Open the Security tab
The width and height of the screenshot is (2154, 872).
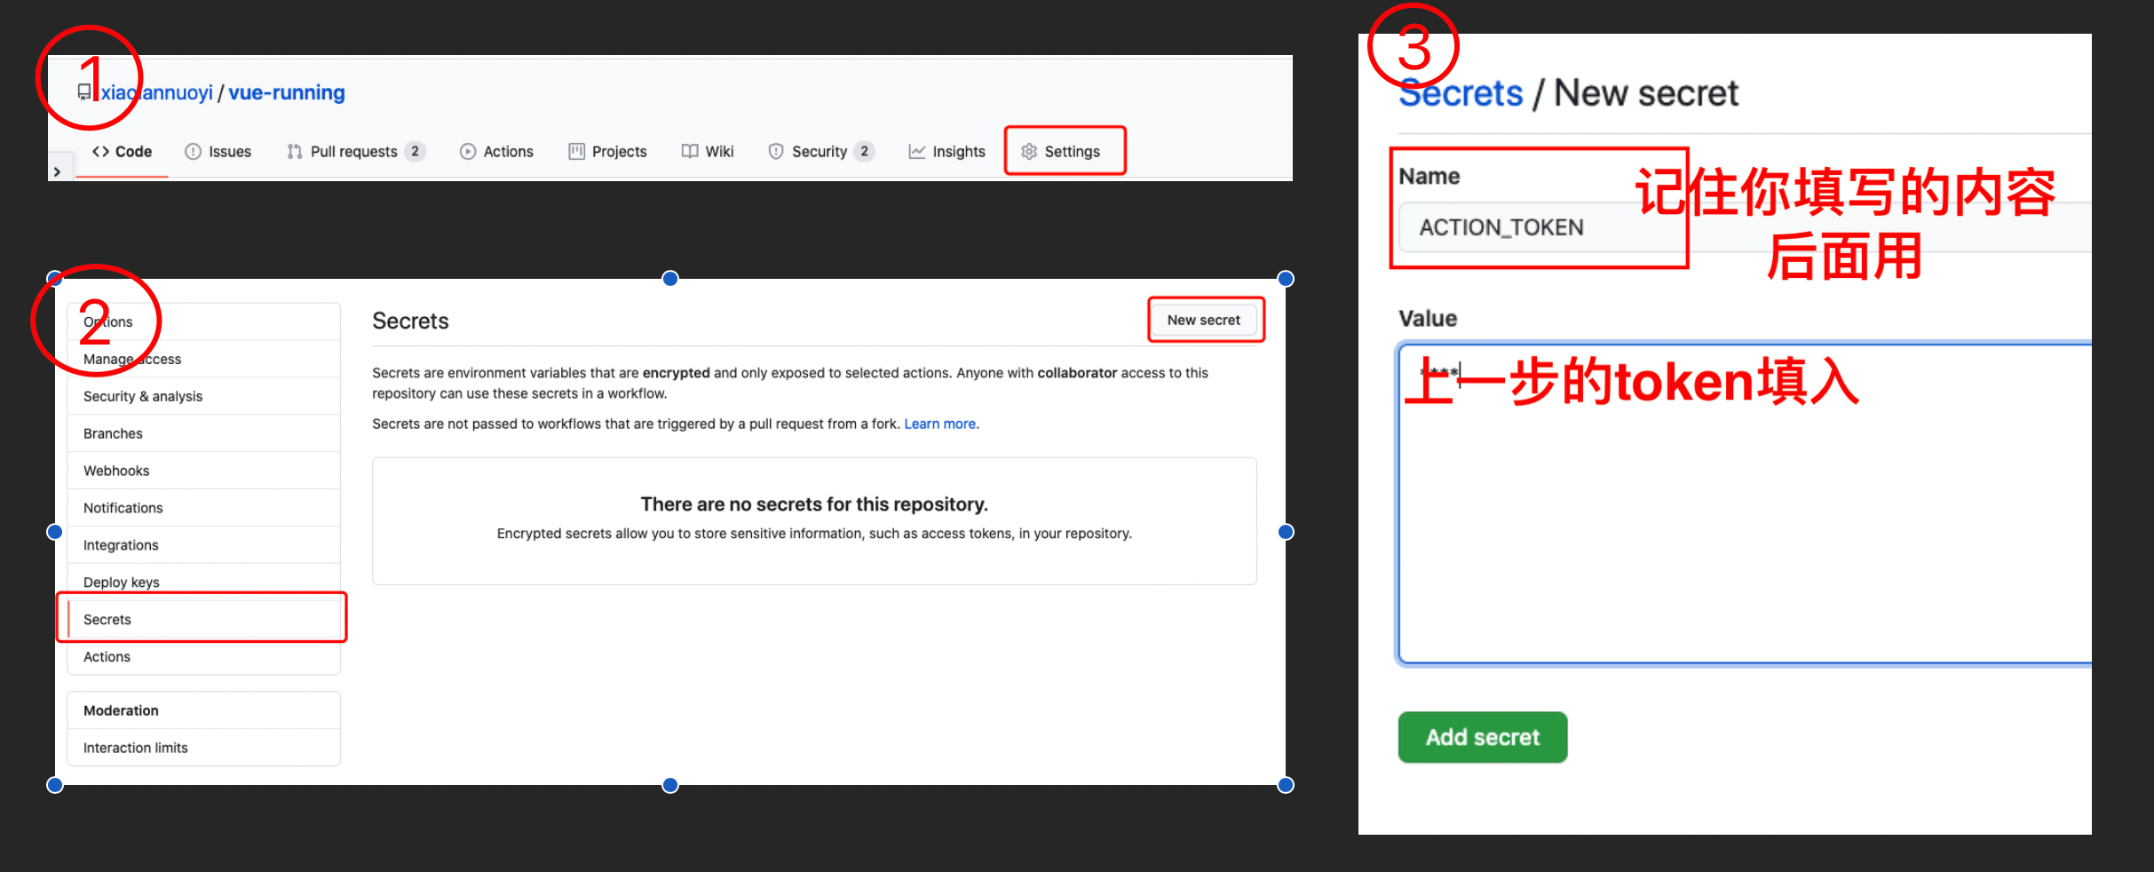821,151
